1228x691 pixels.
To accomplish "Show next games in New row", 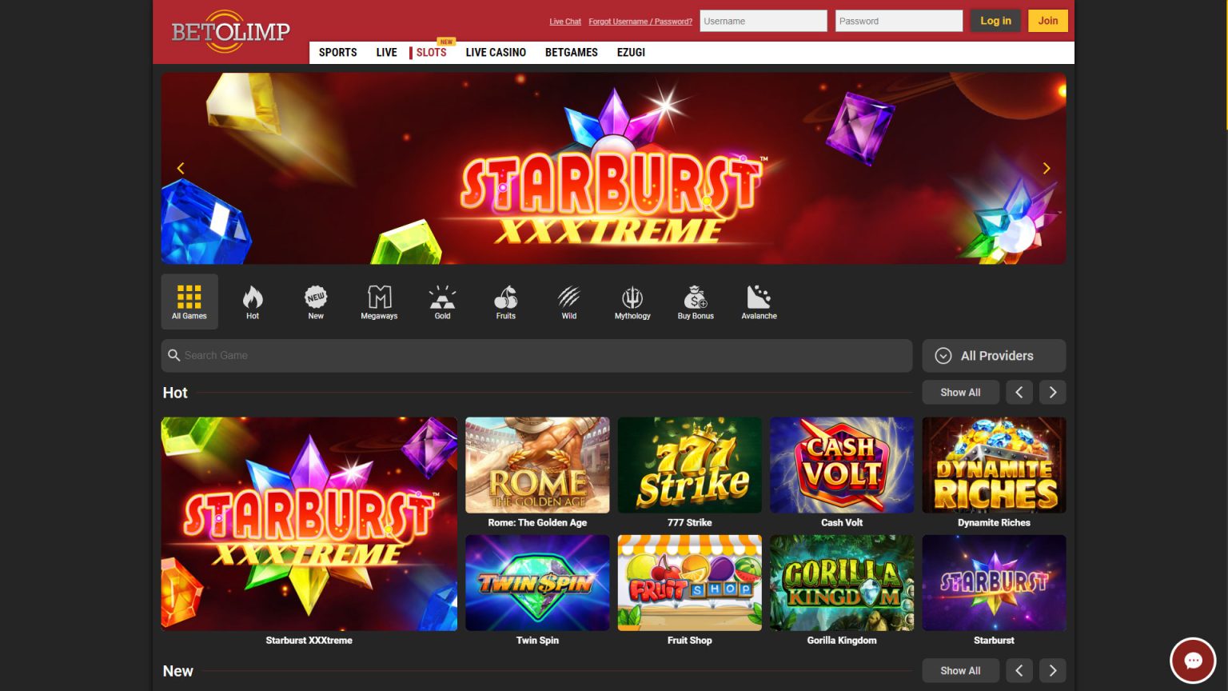I will click(x=1053, y=671).
